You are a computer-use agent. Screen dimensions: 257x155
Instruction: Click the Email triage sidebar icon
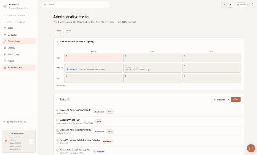(5, 54)
